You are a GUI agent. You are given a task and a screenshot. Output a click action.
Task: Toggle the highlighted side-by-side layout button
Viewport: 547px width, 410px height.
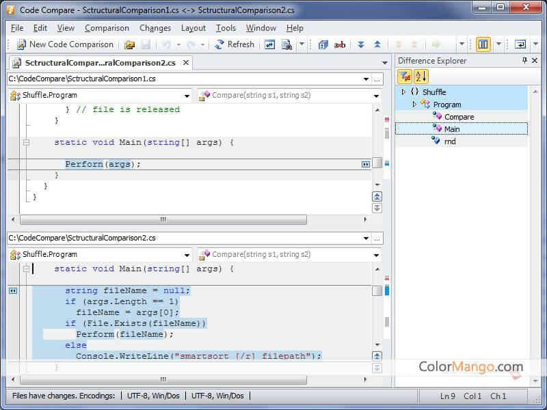[x=483, y=44]
